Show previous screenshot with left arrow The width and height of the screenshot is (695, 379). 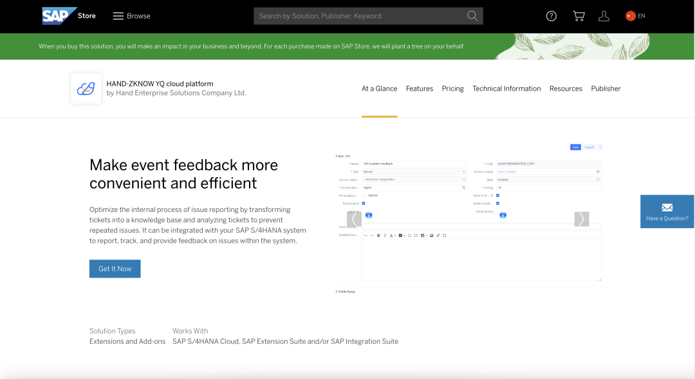click(354, 219)
